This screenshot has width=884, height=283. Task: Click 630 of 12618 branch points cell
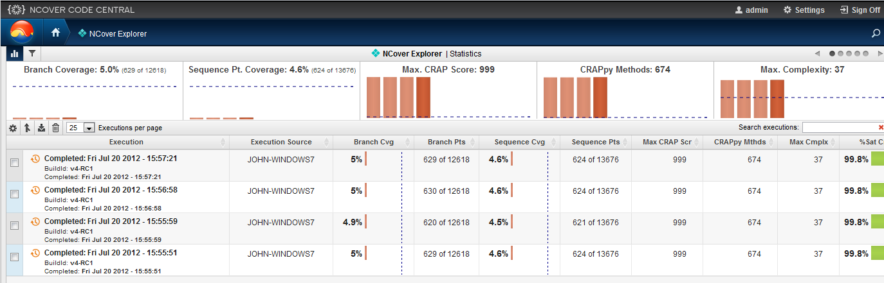tap(447, 191)
